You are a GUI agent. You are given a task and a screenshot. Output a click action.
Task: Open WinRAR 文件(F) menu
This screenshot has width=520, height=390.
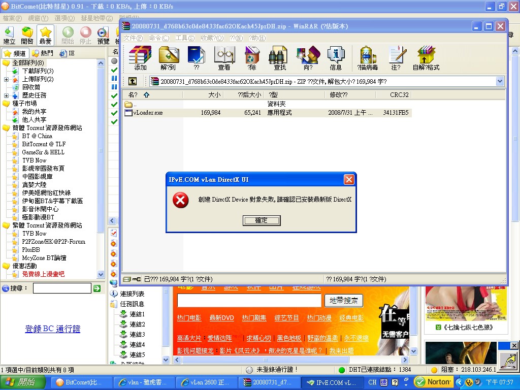(x=133, y=38)
